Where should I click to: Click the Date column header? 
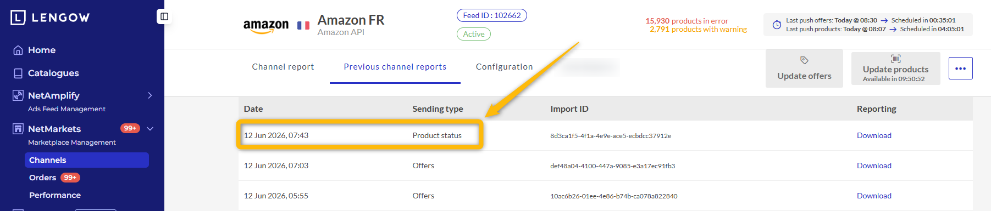pos(253,109)
